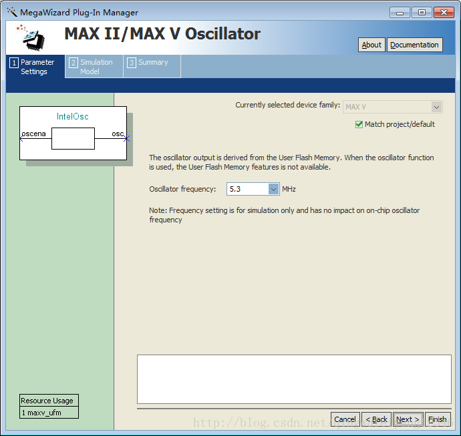Click the MegaWizard wand title bar icon
The width and height of the screenshot is (461, 436).
coord(12,12)
